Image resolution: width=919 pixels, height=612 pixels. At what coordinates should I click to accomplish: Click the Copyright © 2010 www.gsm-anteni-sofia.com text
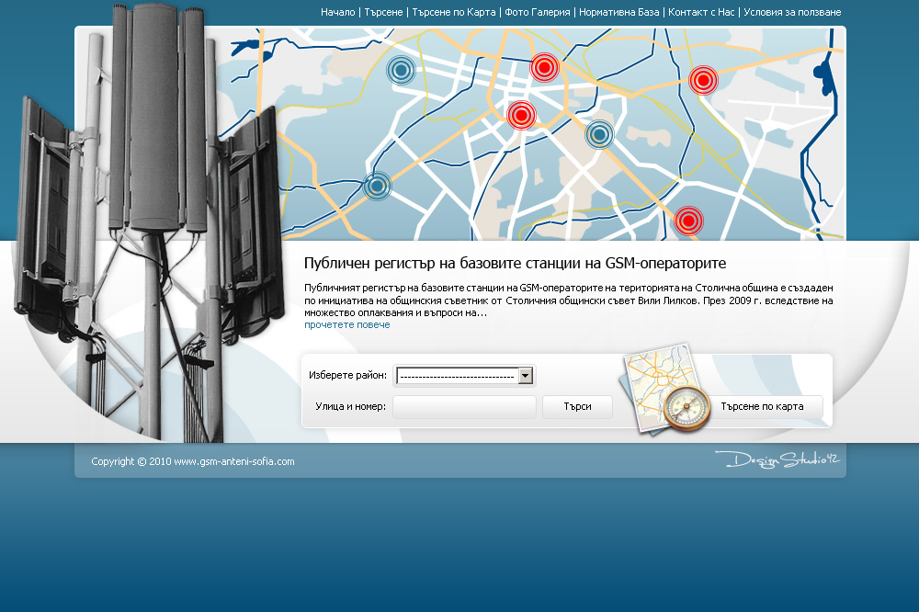193,461
